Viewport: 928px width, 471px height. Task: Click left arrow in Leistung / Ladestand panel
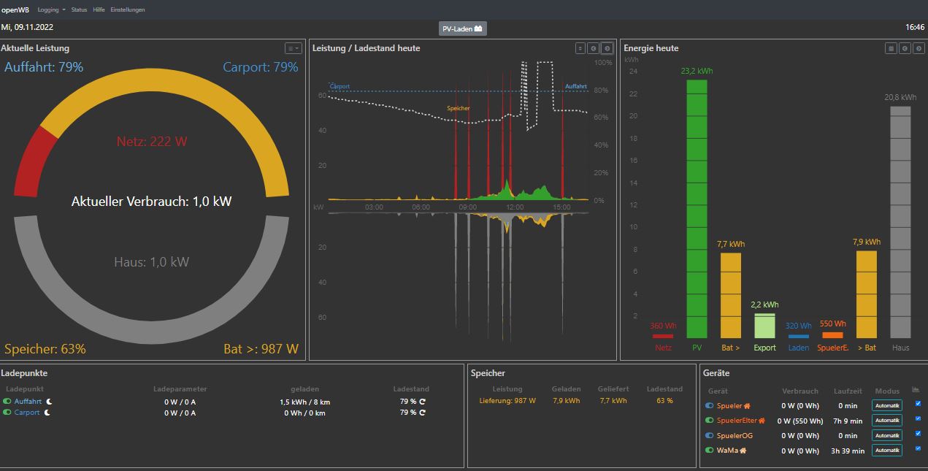coord(594,48)
